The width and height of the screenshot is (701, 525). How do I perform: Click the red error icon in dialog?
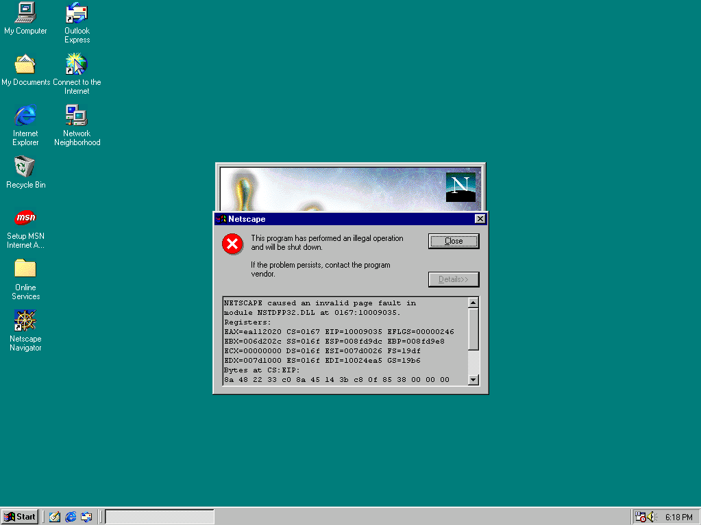coord(232,244)
